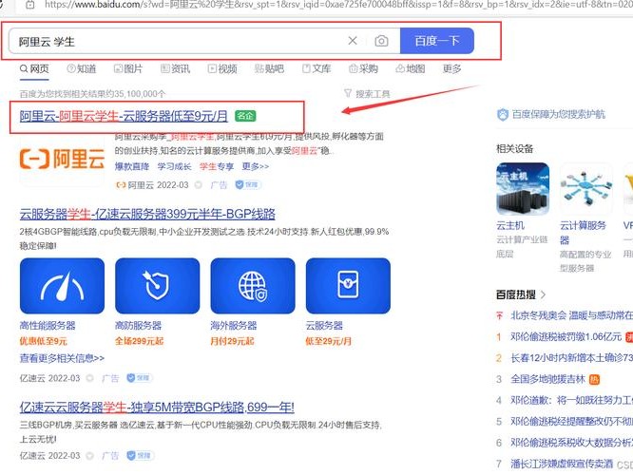This screenshot has height=475, width=633.
Task: Click the 保障 badge under the 独享5M带宽 result
Action: pyautogui.click(x=140, y=456)
